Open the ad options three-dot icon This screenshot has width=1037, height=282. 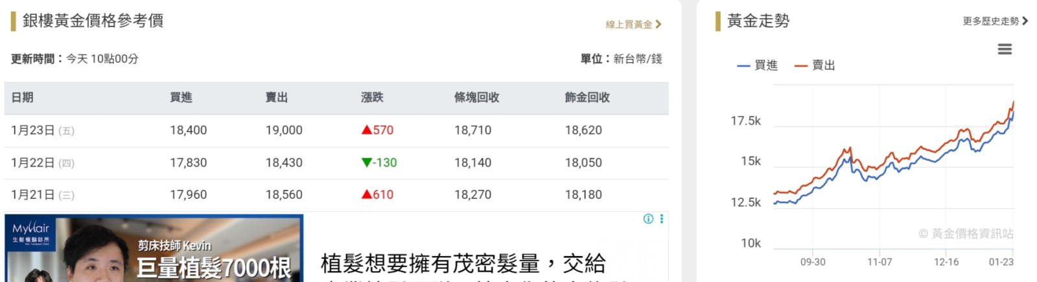point(662,219)
